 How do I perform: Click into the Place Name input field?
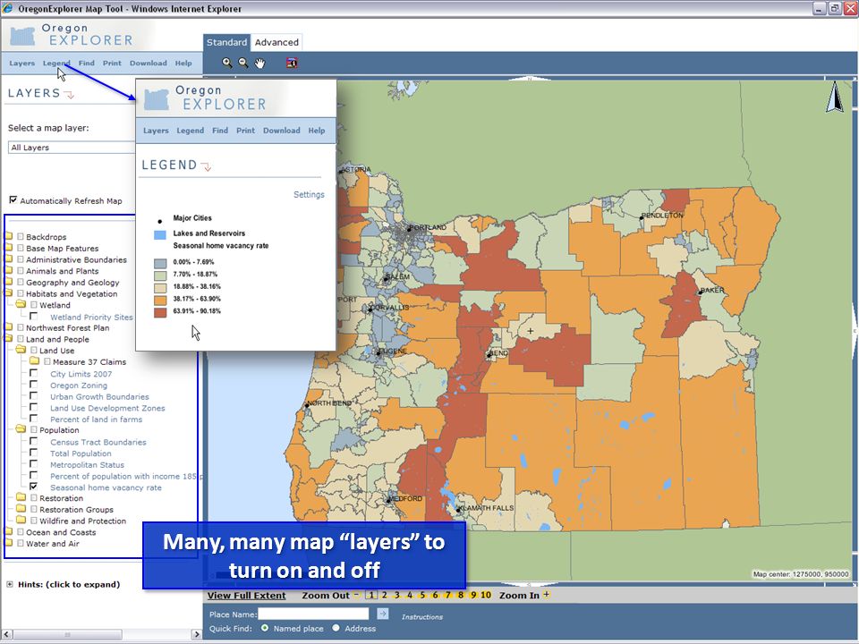[313, 614]
